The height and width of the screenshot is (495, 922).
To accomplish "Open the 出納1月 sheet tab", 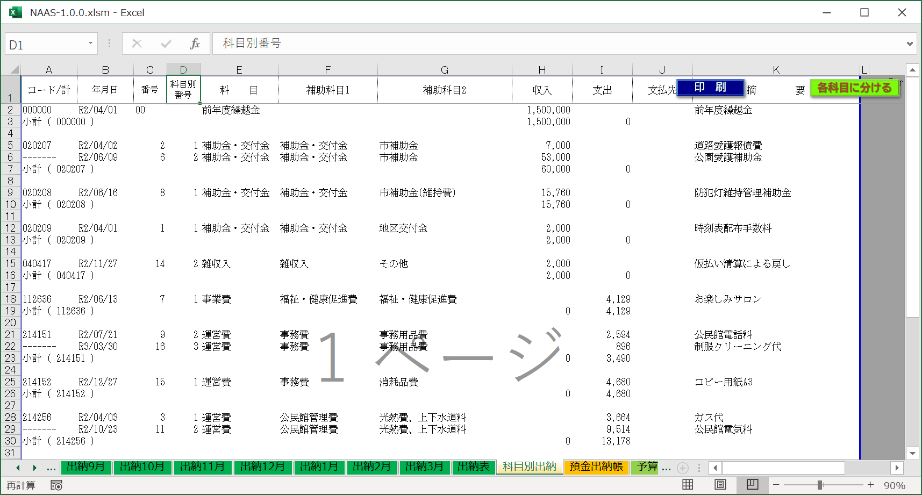I will 319,467.
